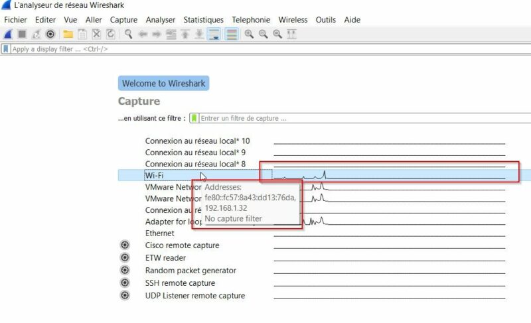Jump to last packet icon
The height and width of the screenshot is (323, 531).
pos(199,34)
